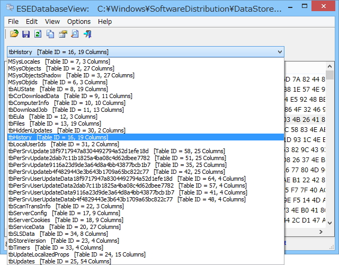The image size is (339, 265).
Task: Open the Help menu
Action: [x=105, y=22]
